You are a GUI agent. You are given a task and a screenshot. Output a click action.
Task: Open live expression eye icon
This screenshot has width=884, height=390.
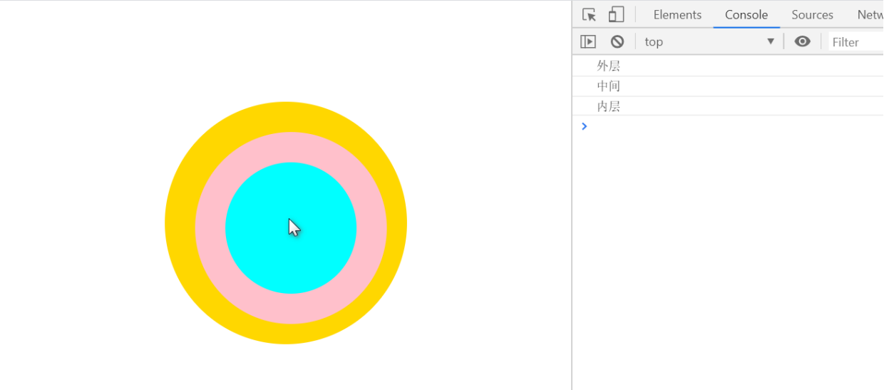pos(803,41)
